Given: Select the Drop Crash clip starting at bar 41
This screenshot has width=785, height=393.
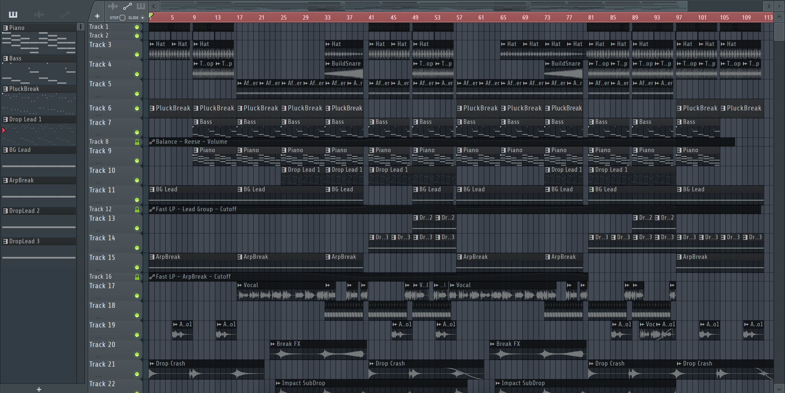Looking at the screenshot, I should (x=426, y=370).
